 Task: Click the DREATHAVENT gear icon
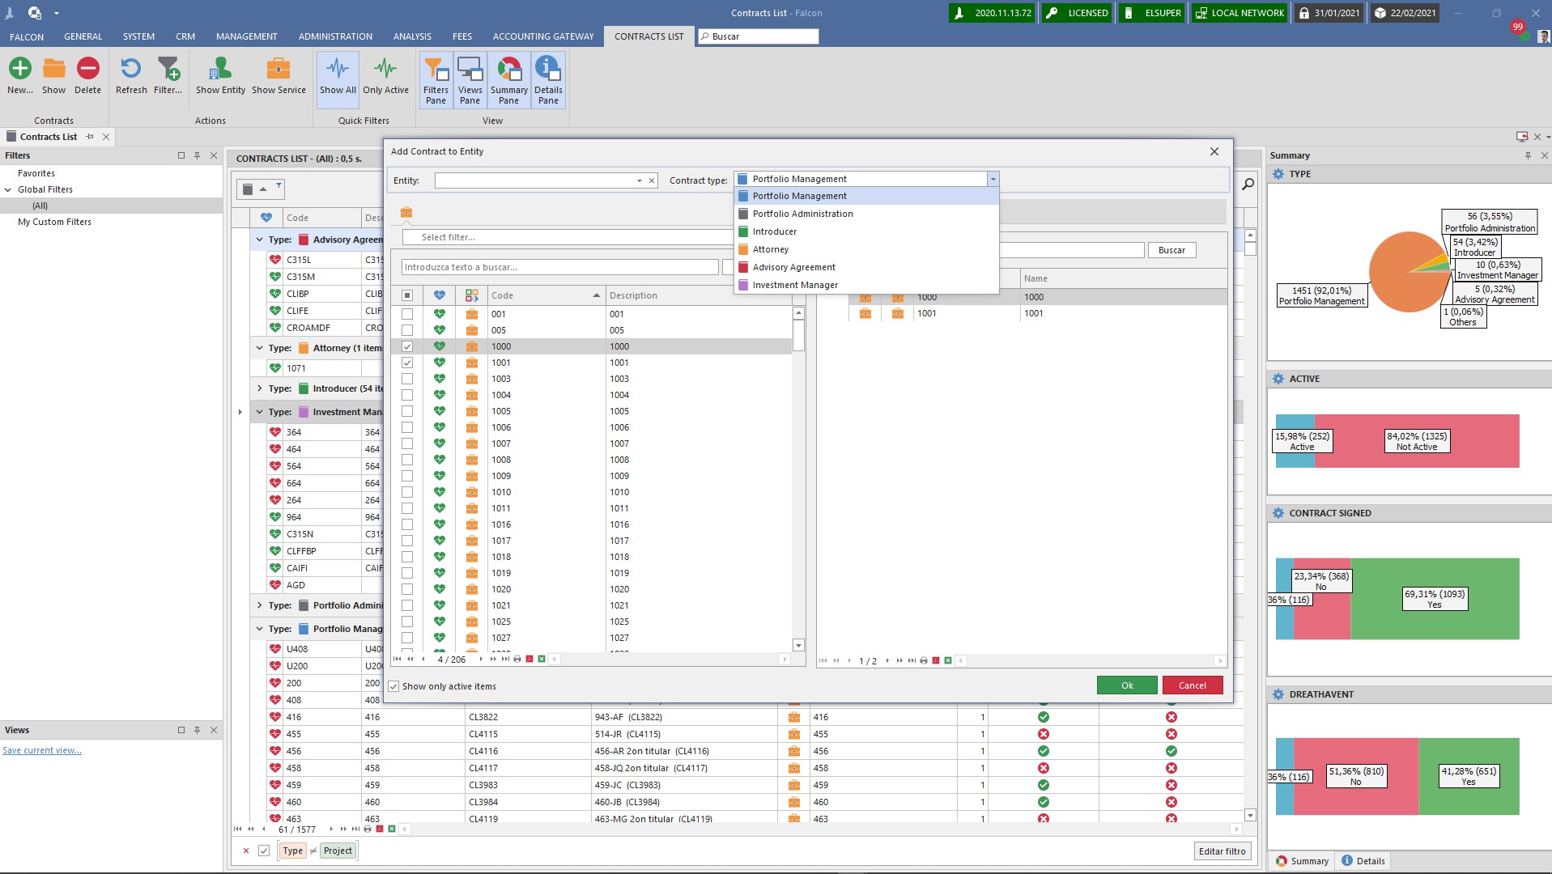point(1278,694)
